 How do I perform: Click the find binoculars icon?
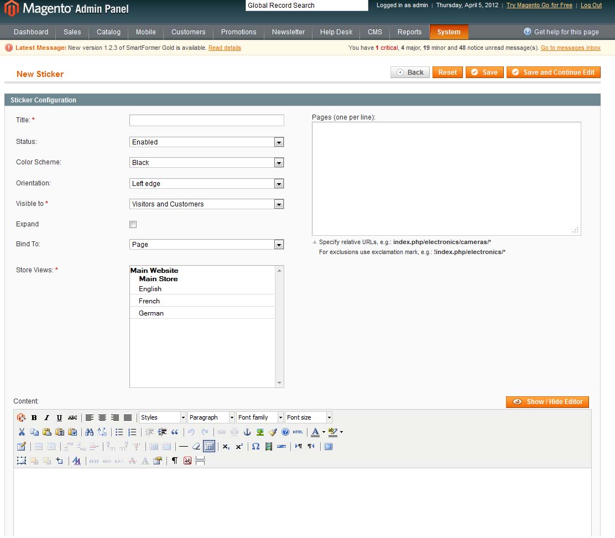[x=89, y=432]
